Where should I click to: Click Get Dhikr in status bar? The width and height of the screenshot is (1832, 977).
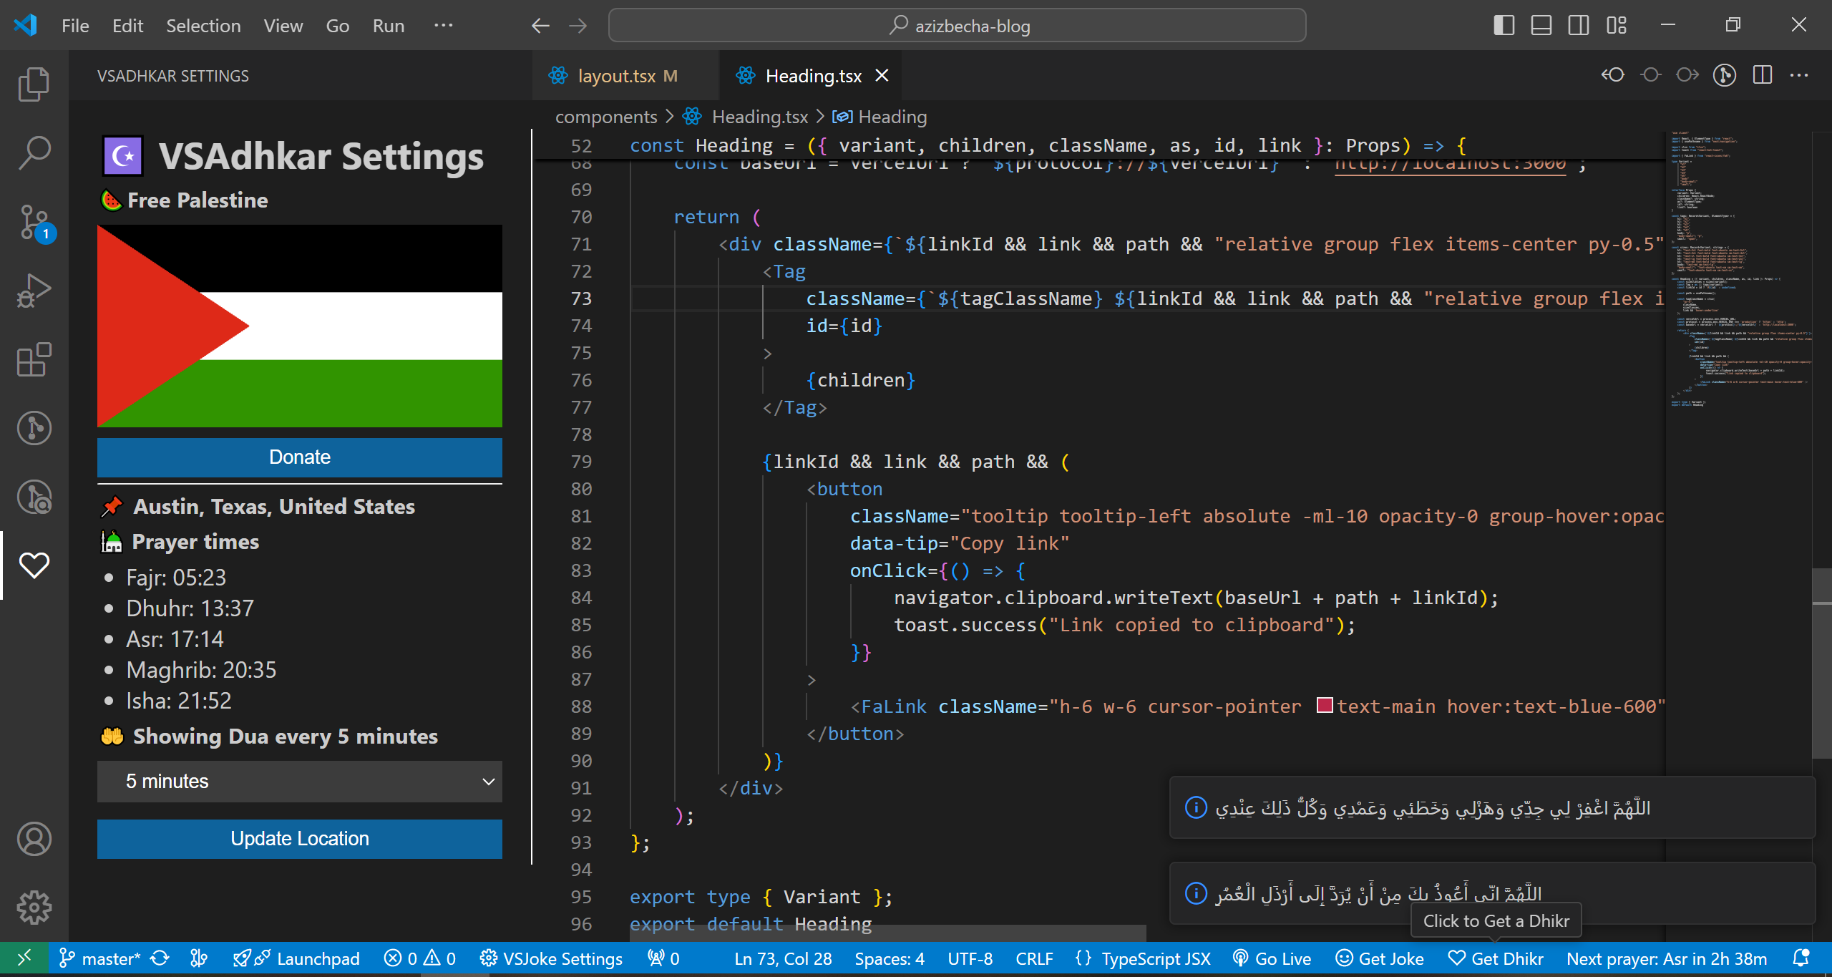1495,958
